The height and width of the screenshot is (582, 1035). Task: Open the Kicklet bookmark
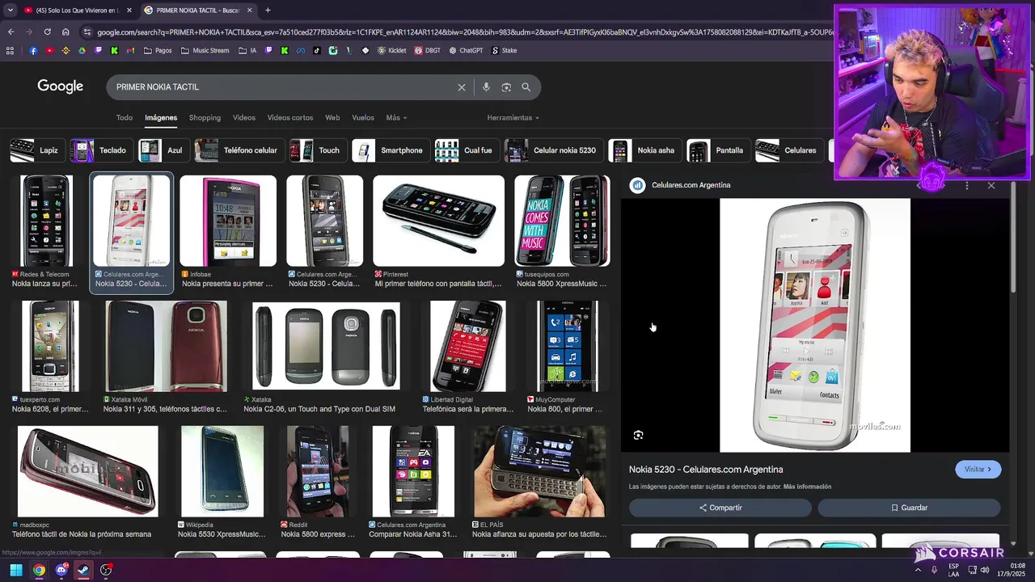(391, 50)
